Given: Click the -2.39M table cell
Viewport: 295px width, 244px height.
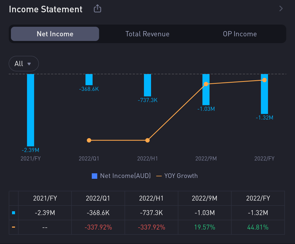Looking at the screenshot, I should [45, 213].
